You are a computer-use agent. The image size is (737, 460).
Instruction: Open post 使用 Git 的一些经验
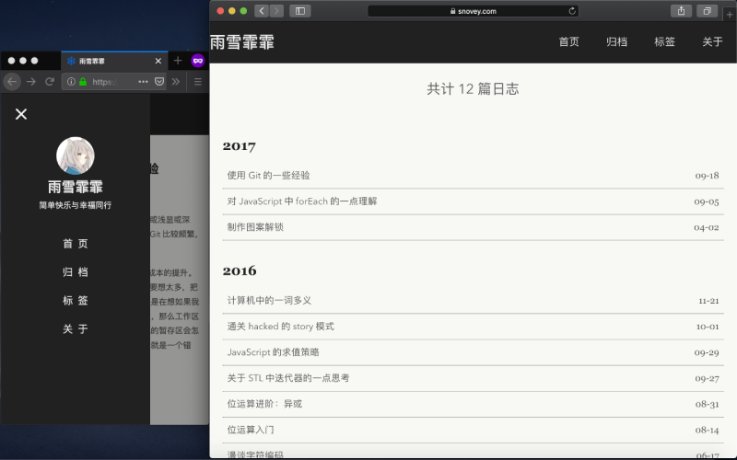tap(268, 176)
